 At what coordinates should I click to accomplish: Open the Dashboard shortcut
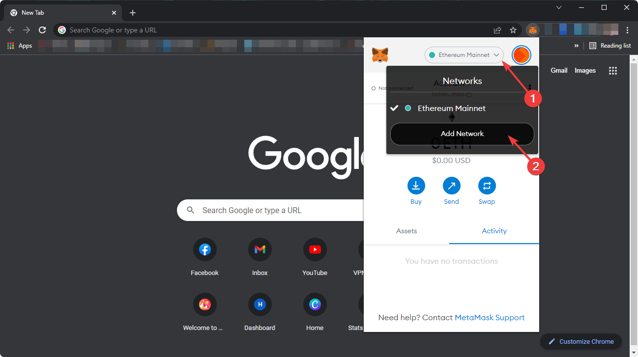coord(260,313)
